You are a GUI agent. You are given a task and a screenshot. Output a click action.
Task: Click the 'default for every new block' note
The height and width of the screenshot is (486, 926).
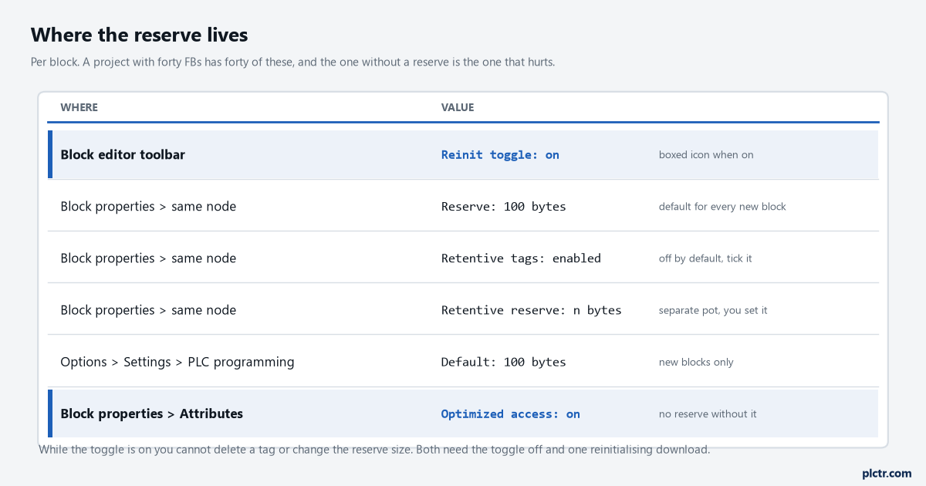pos(722,206)
